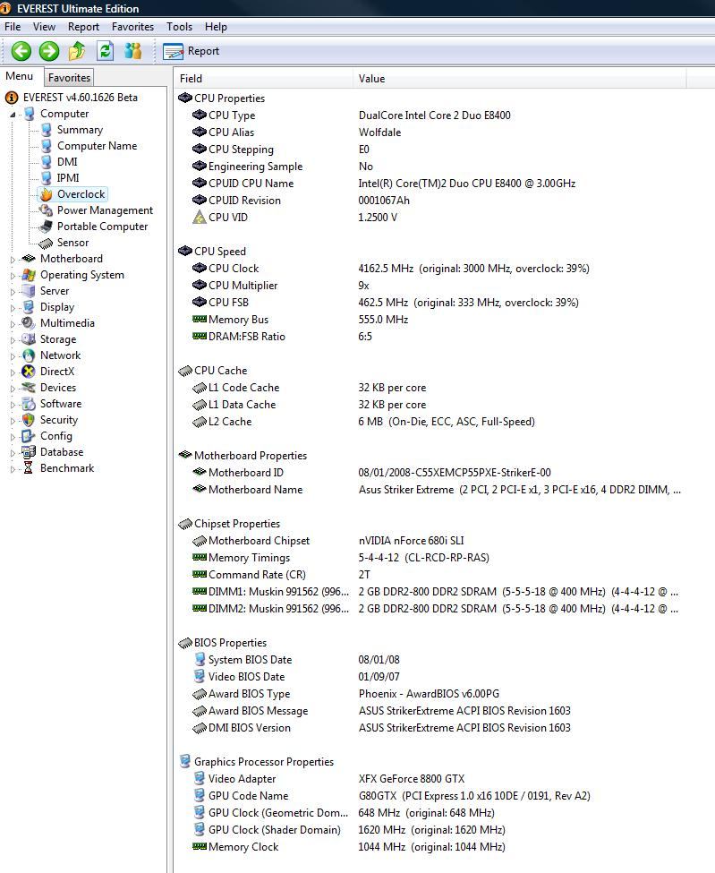Click the Network globe icon

[x=29, y=355]
